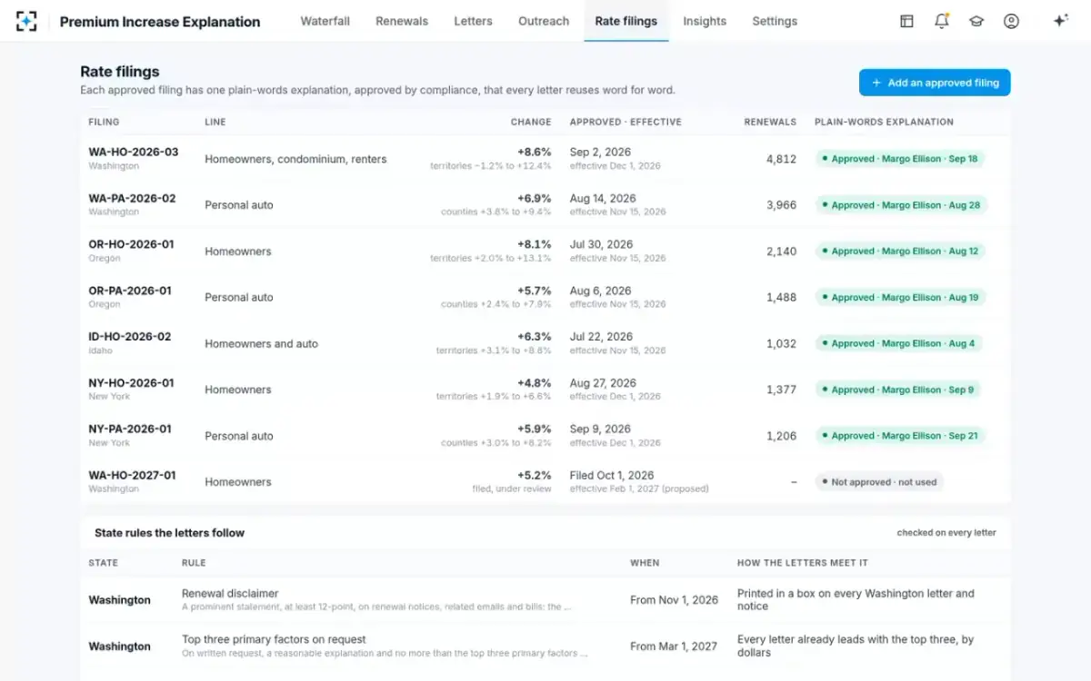This screenshot has width=1091, height=681.
Task: Click State rules the letters follow heading
Action: [169, 533]
